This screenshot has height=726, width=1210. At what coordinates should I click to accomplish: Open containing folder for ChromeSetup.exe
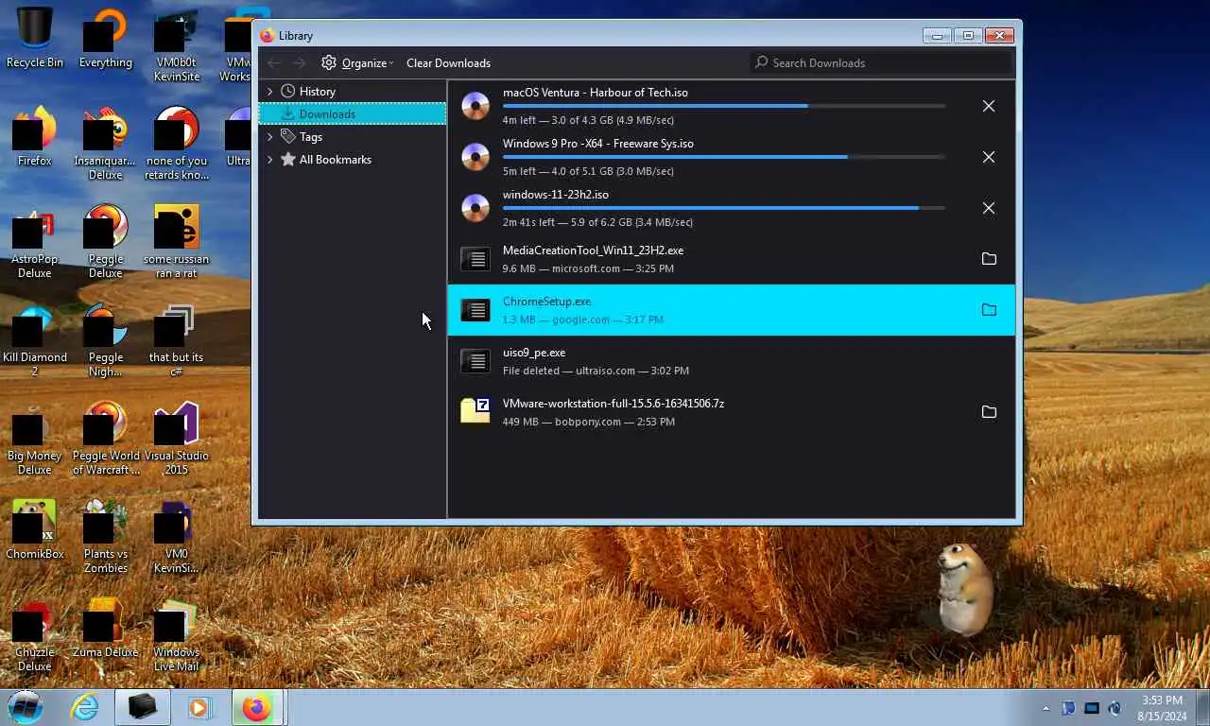click(x=989, y=310)
